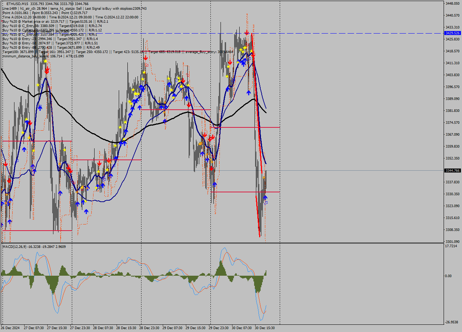This screenshot has height=332, width=462.
Task: Click the blue buy arrow beside the latest candle
Action: 265,197
